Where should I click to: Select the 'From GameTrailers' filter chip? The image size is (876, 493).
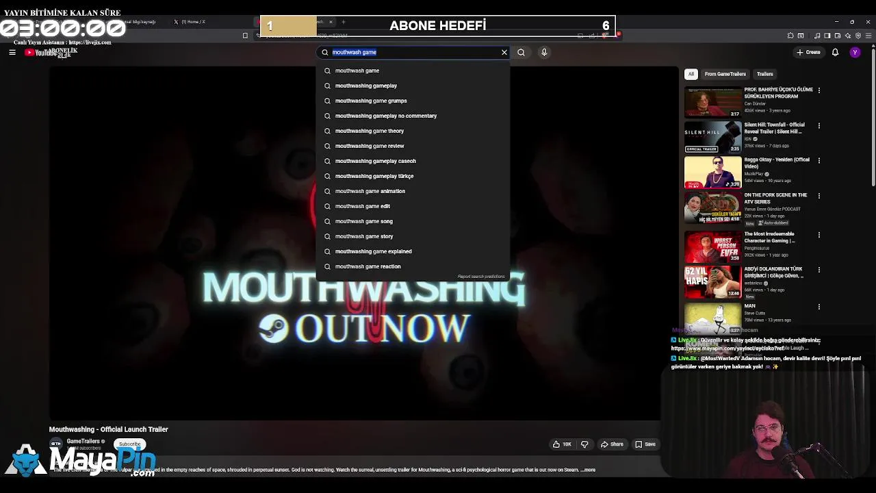point(725,74)
